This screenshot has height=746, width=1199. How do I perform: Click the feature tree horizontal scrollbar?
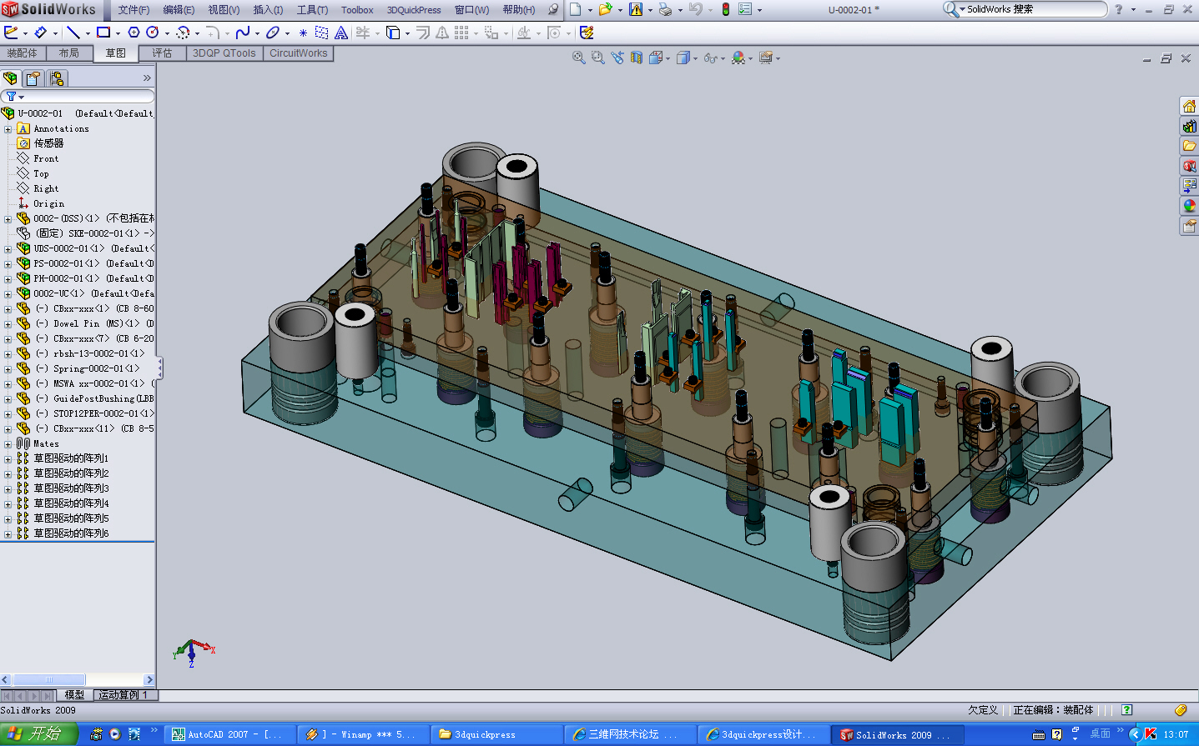click(78, 680)
